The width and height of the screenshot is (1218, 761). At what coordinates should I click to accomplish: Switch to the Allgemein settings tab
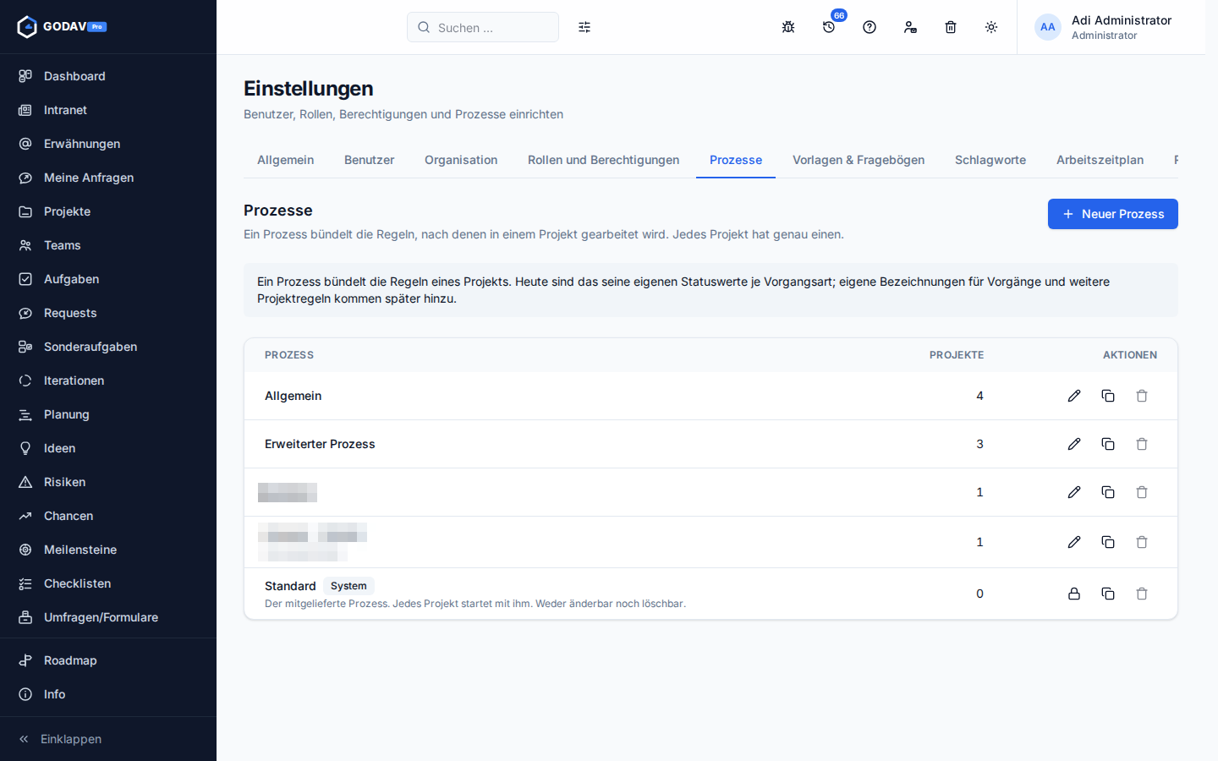(285, 160)
